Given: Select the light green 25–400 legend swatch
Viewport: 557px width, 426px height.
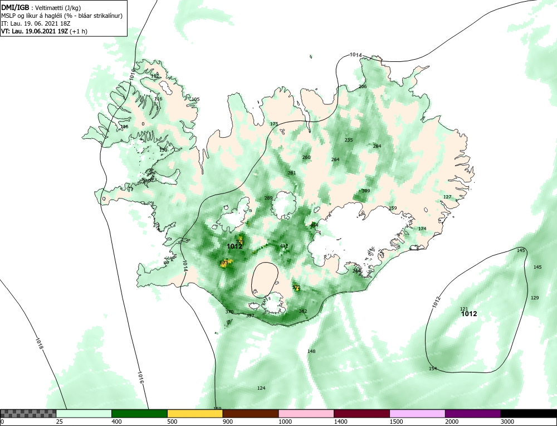Looking at the screenshot, I should point(84,413).
